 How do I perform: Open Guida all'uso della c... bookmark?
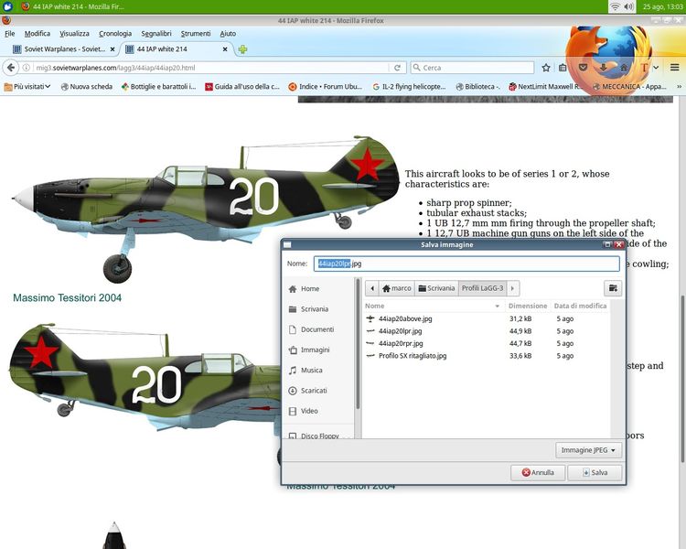coord(242,87)
